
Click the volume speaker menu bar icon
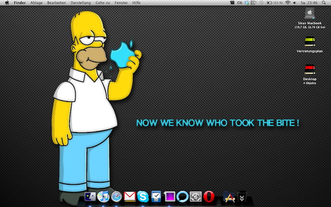coord(295,3)
